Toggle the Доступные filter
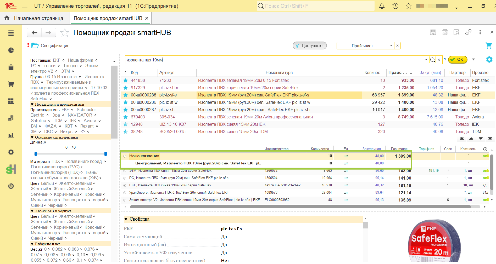The image size is (496, 264). (x=310, y=45)
